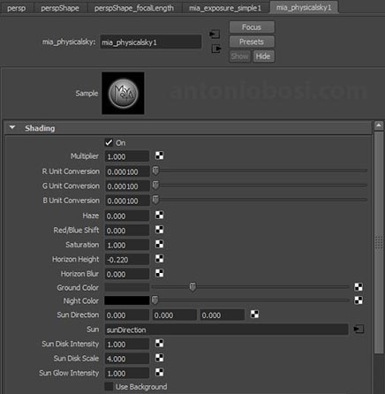Open map button for Ground Color
This screenshot has width=385, height=394.
[359, 287]
